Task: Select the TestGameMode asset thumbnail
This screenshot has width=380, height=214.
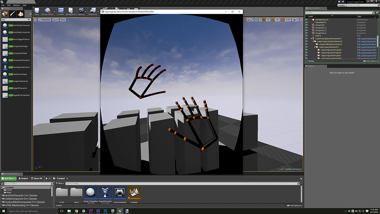Action: coord(120,193)
